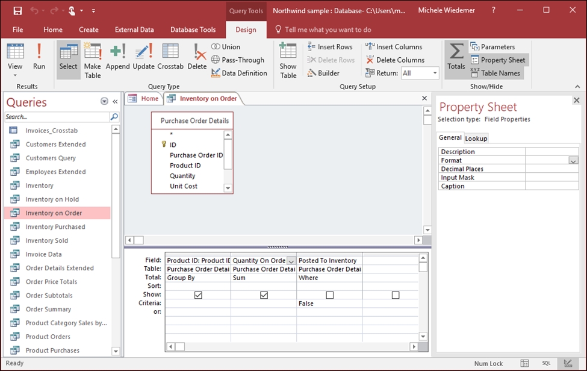Switch to Datasheet View in status bar
Viewport: 587px width, 371px height.
(x=524, y=363)
